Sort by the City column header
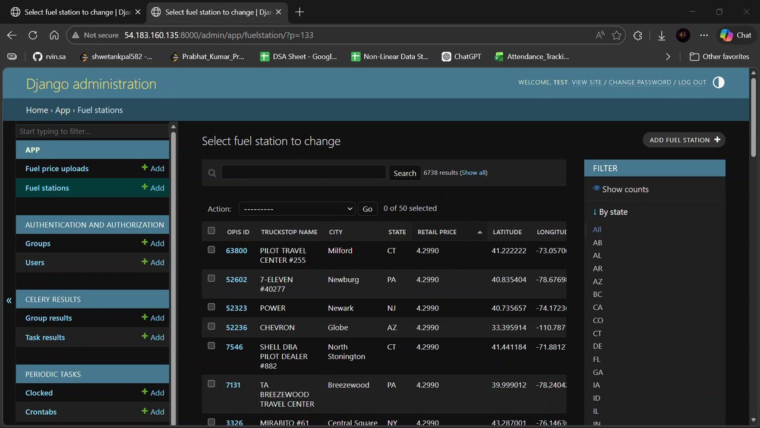The image size is (760, 428). click(336, 232)
